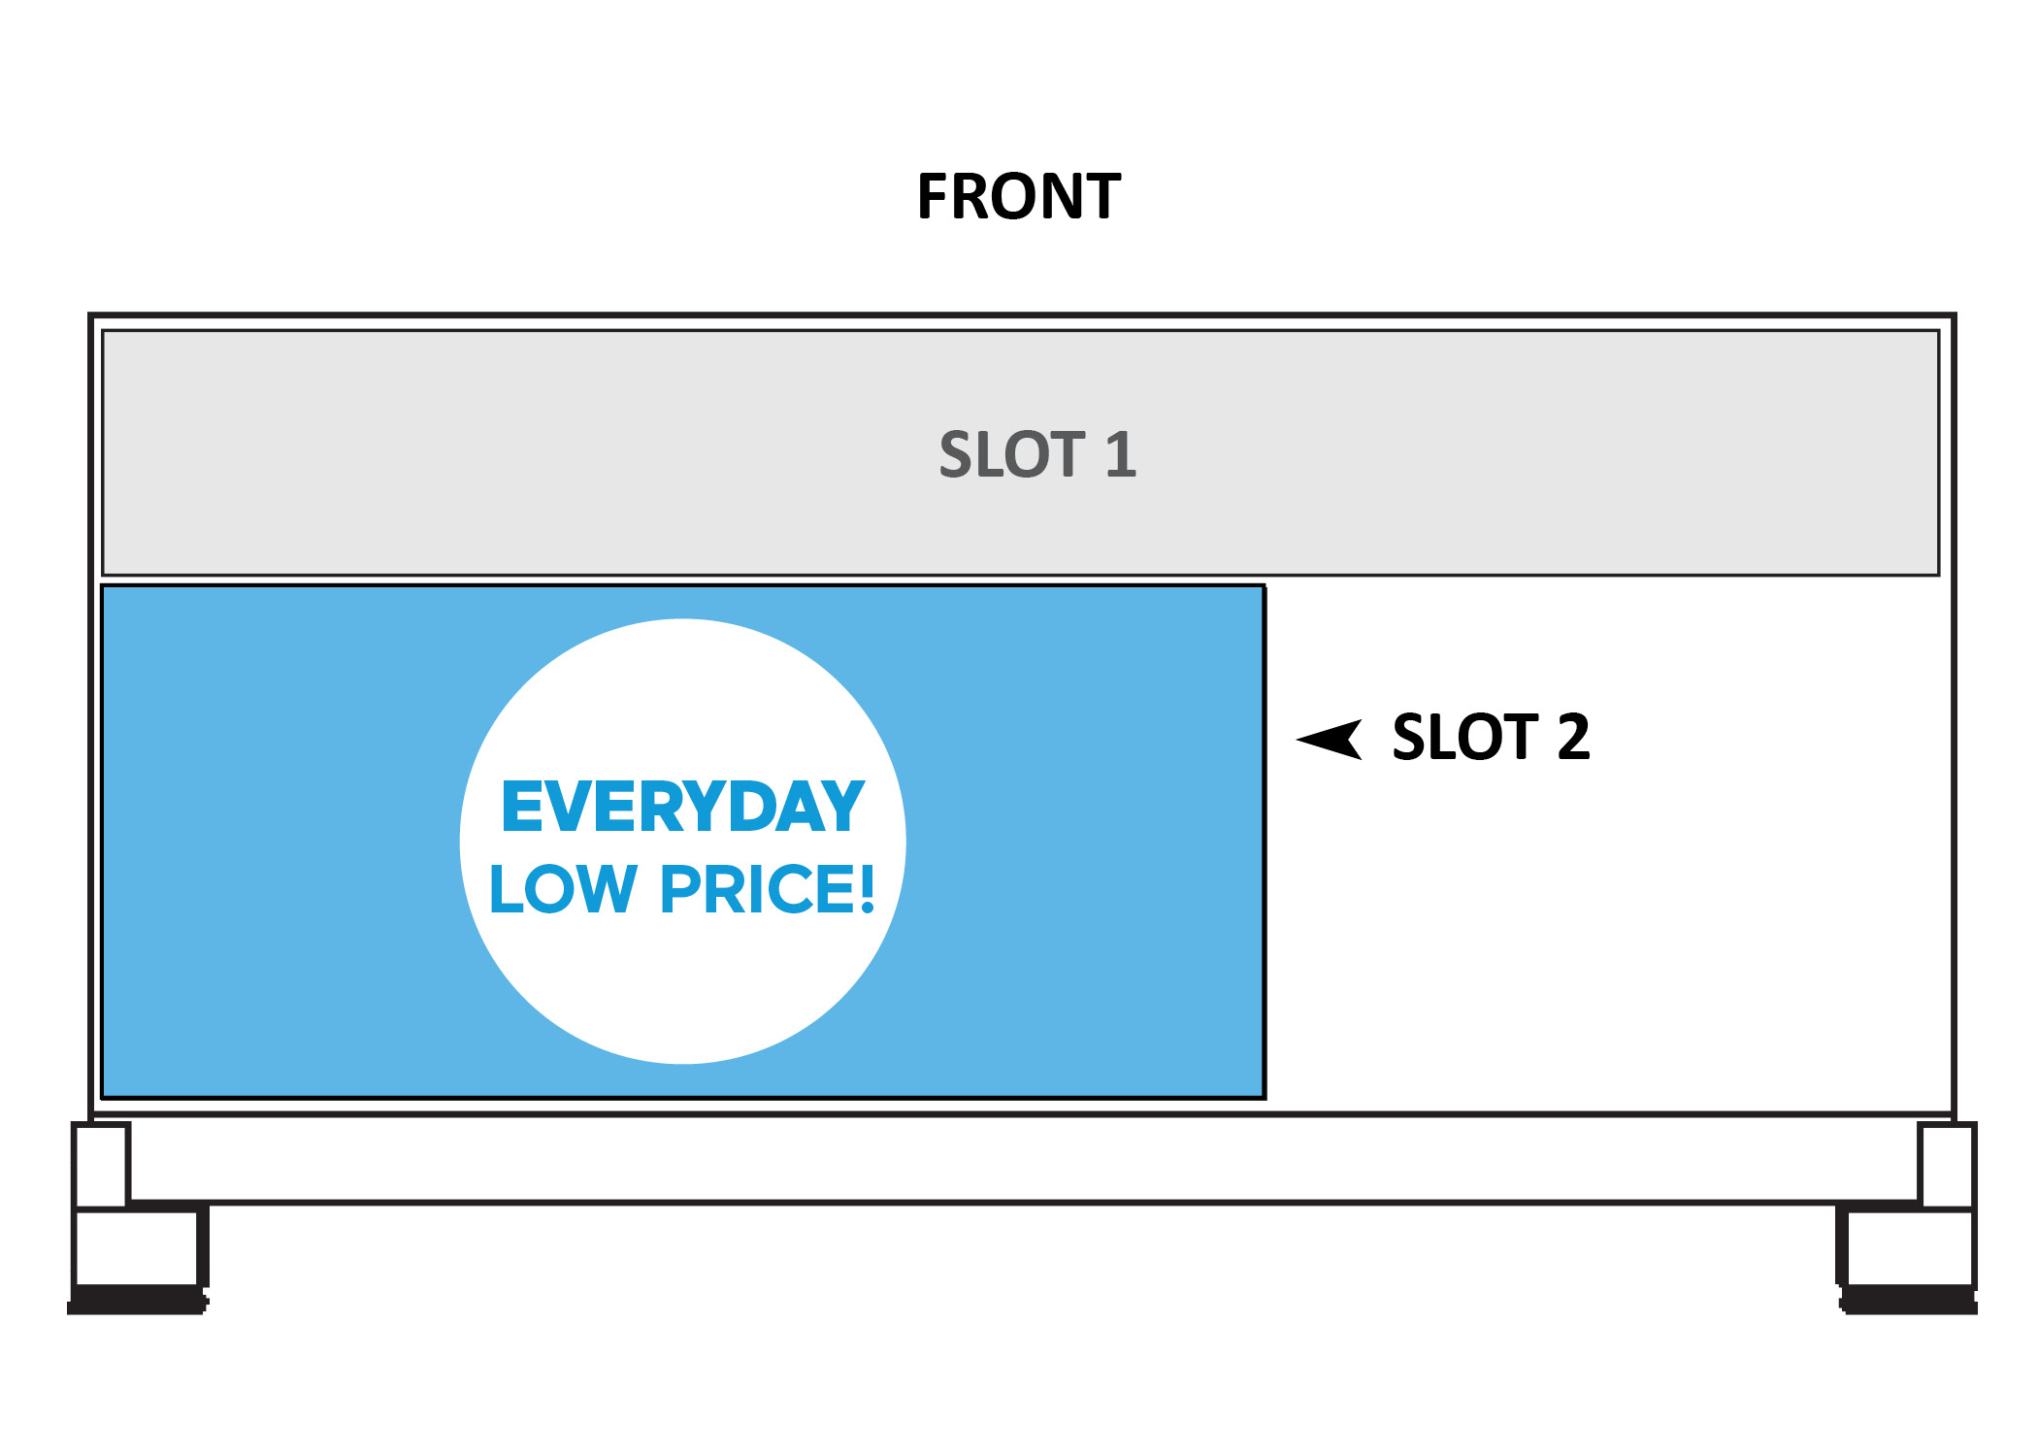The height and width of the screenshot is (1456, 2038).
Task: Click the LOW PRICE! text
Action: [x=681, y=890]
